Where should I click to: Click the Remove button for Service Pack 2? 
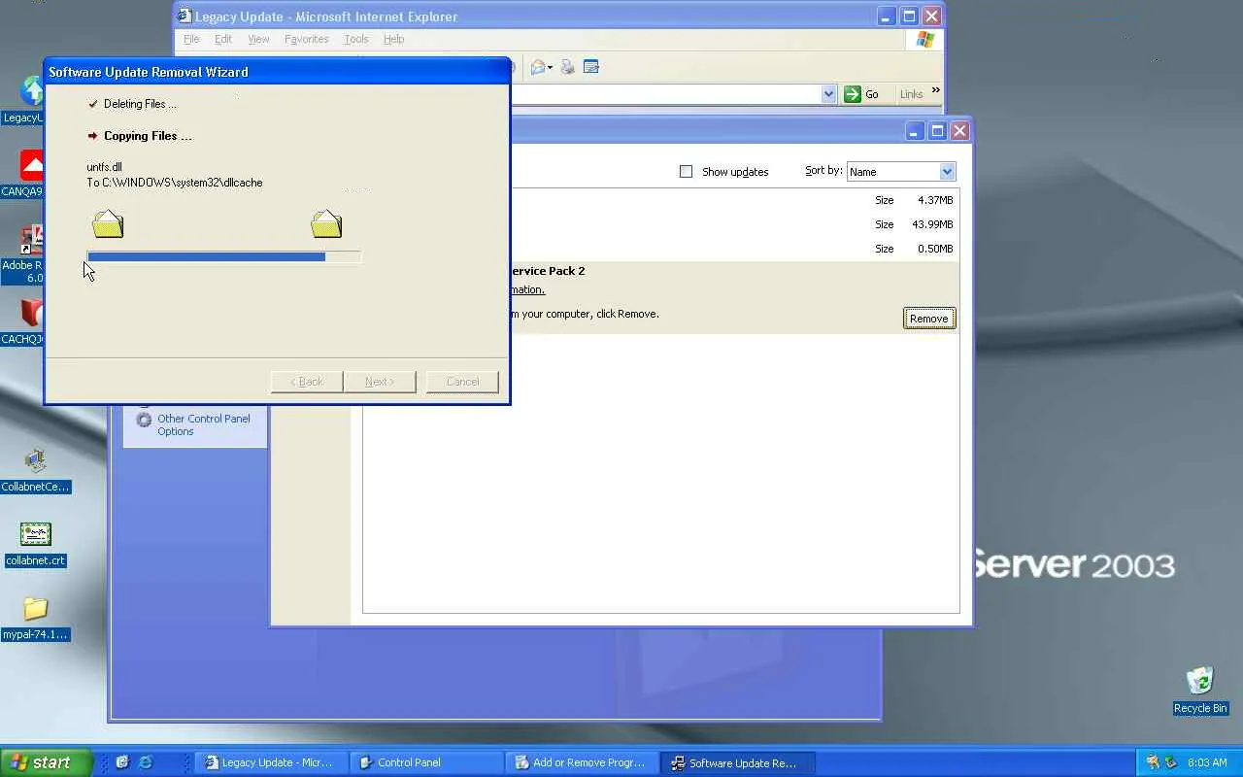click(929, 319)
